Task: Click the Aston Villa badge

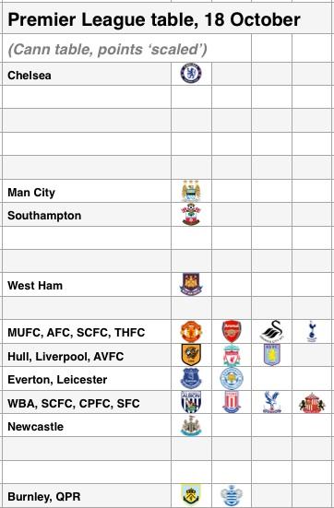Action: (272, 355)
